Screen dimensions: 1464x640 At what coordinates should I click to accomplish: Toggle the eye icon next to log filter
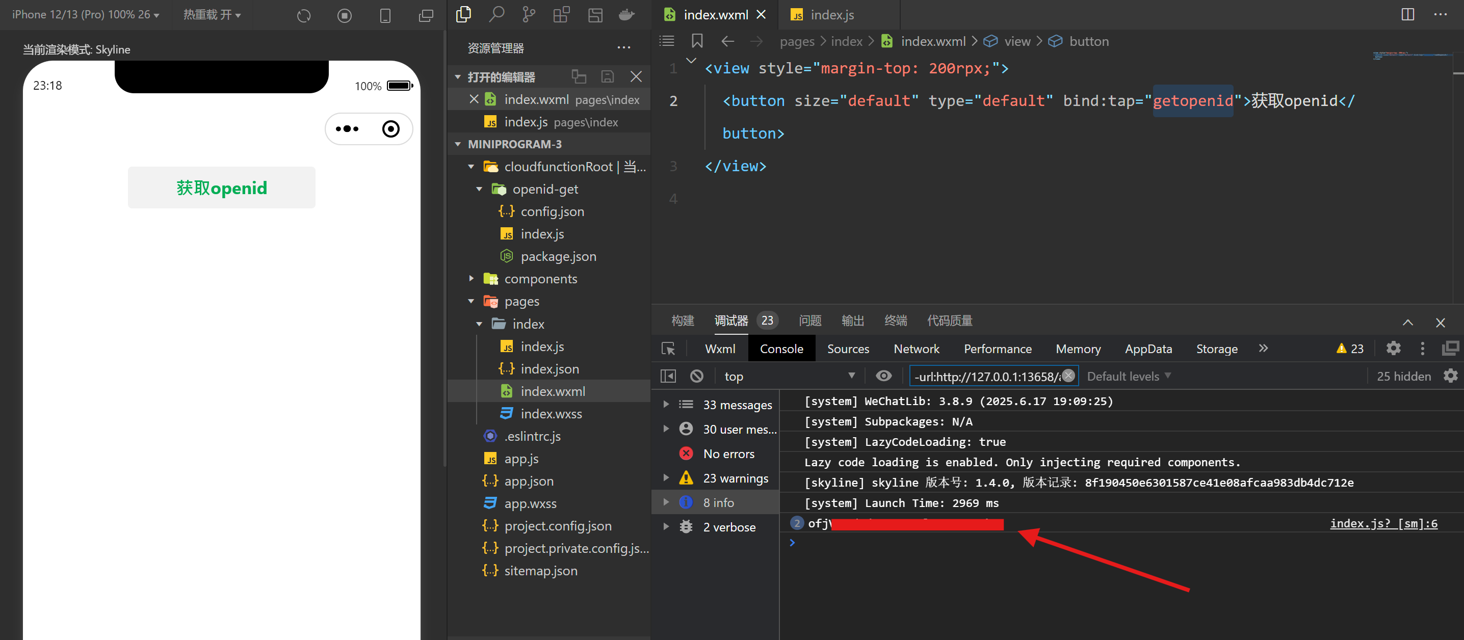tap(884, 376)
